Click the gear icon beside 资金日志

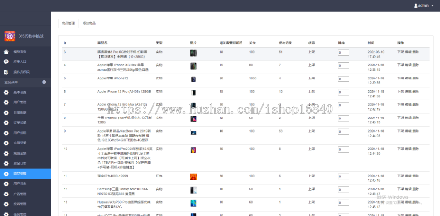(6, 163)
